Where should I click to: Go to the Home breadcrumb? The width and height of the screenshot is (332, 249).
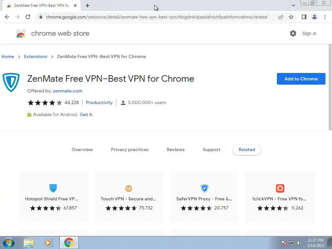pyautogui.click(x=8, y=56)
